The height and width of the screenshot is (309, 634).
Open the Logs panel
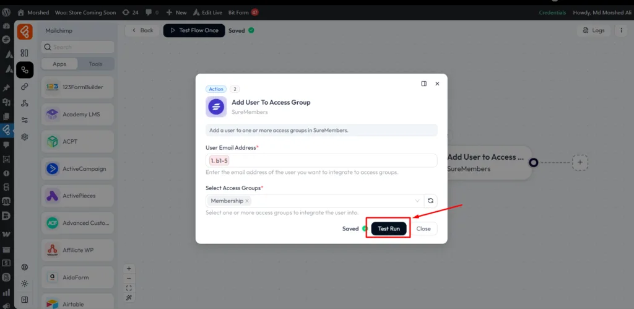(x=594, y=30)
